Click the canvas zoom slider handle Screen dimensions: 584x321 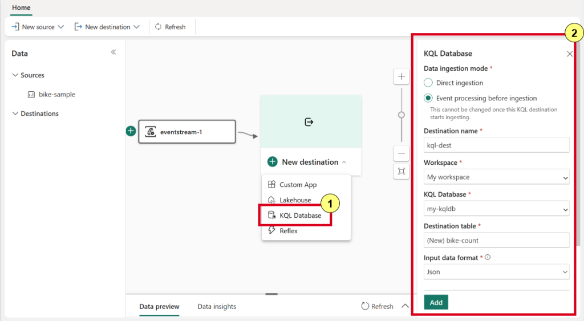pyautogui.click(x=401, y=115)
